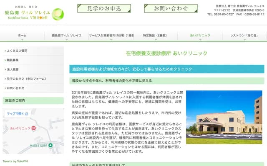Viewport: 267px width, 166px height.
Task: Open the お問い合わせ banner button
Action: tap(171, 8)
